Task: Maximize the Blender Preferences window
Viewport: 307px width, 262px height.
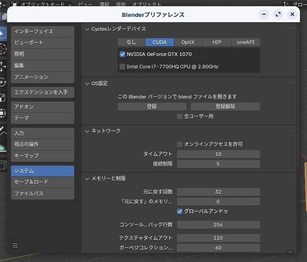Action: [278, 14]
